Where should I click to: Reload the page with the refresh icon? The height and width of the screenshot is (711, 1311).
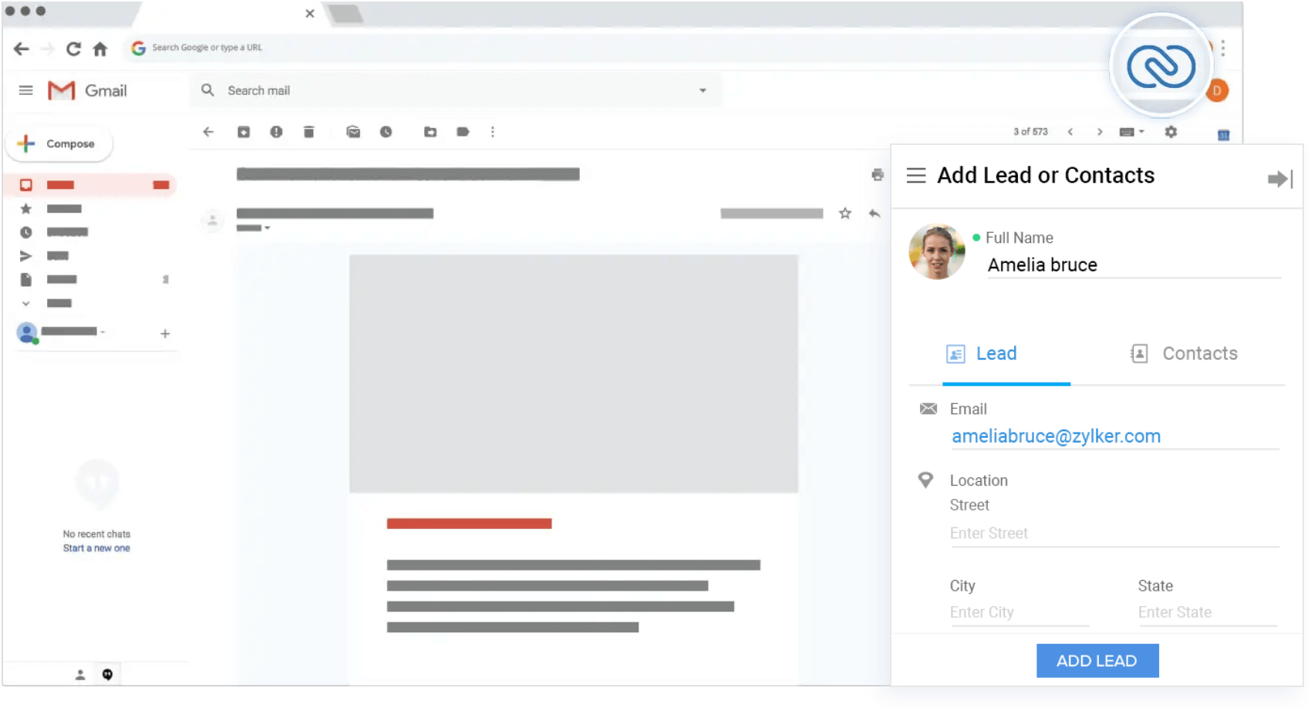[73, 49]
